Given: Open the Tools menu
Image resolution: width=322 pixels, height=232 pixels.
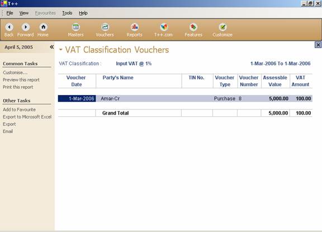Looking at the screenshot, I should [x=67, y=13].
